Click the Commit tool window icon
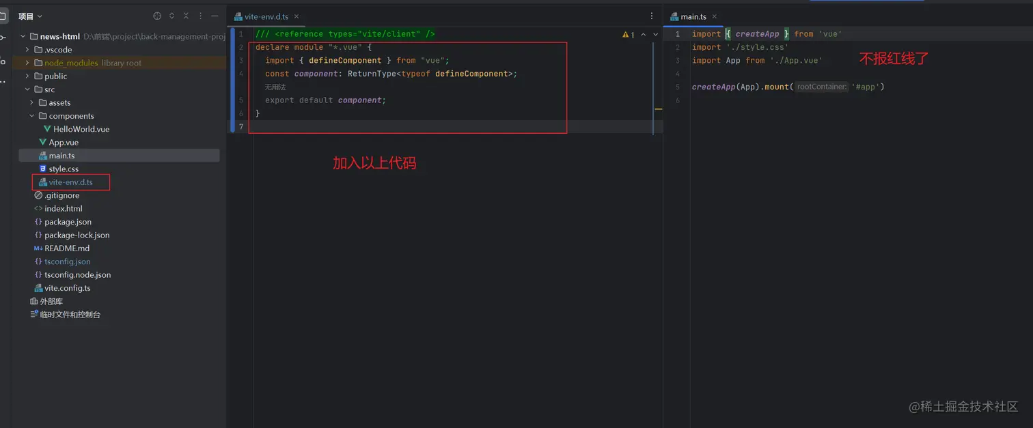 pos(3,38)
